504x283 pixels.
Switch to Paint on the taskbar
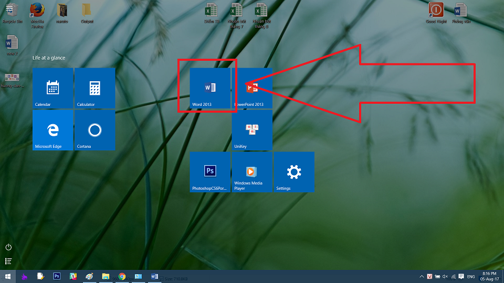point(89,276)
